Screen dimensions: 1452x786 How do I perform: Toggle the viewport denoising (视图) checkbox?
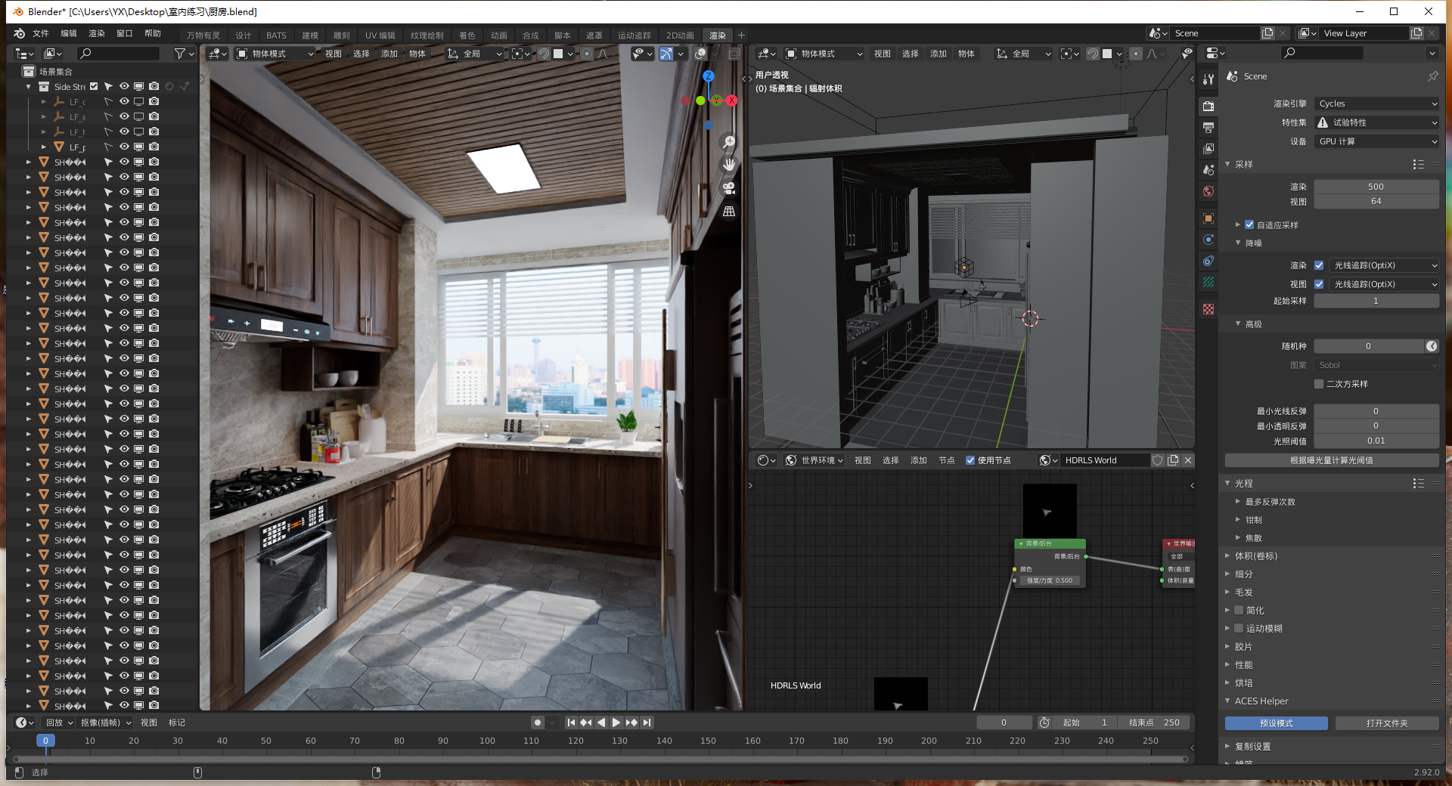[x=1319, y=284]
